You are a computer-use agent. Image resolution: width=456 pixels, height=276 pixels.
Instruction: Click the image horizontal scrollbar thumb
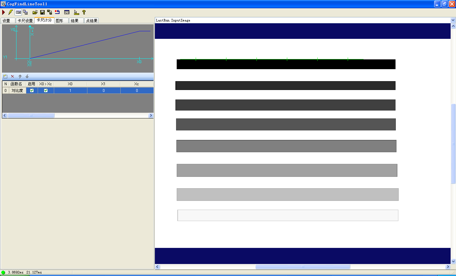point(303,267)
